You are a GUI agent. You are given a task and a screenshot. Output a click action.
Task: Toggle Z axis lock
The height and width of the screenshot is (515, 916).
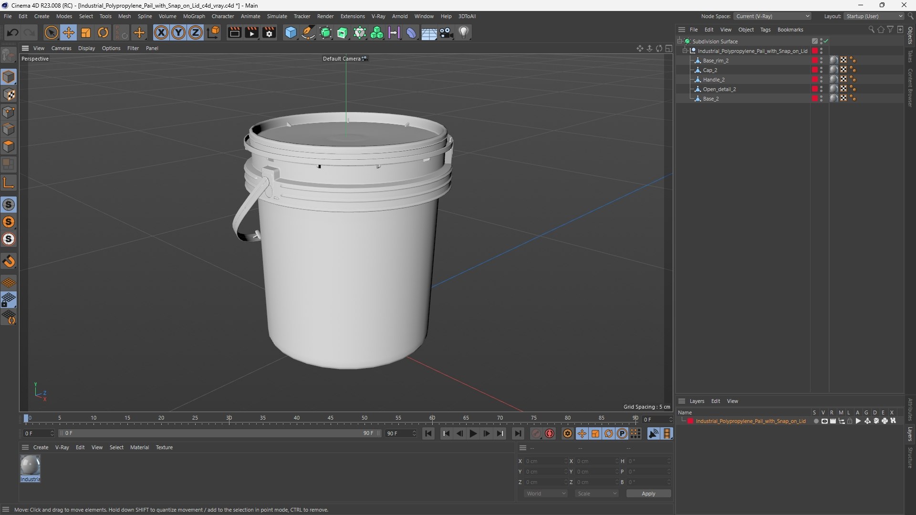196,32
